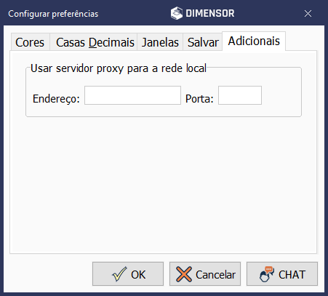Click the Porta: label text
The height and width of the screenshot is (296, 328).
point(199,99)
